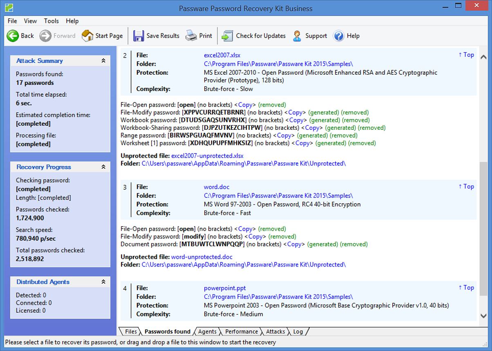Click the '2,518,892' total passwords value

click(30, 259)
